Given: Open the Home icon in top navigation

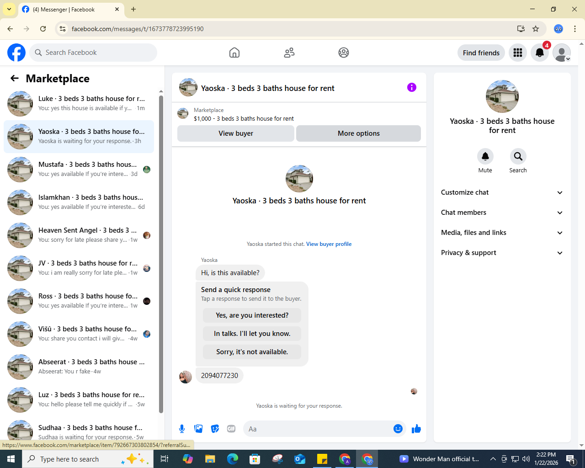Looking at the screenshot, I should pos(234,53).
